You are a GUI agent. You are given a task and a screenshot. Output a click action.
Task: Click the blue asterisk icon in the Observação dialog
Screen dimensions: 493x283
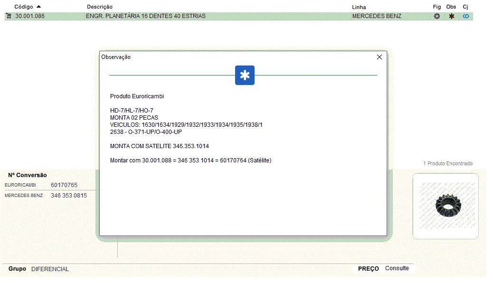(x=245, y=75)
